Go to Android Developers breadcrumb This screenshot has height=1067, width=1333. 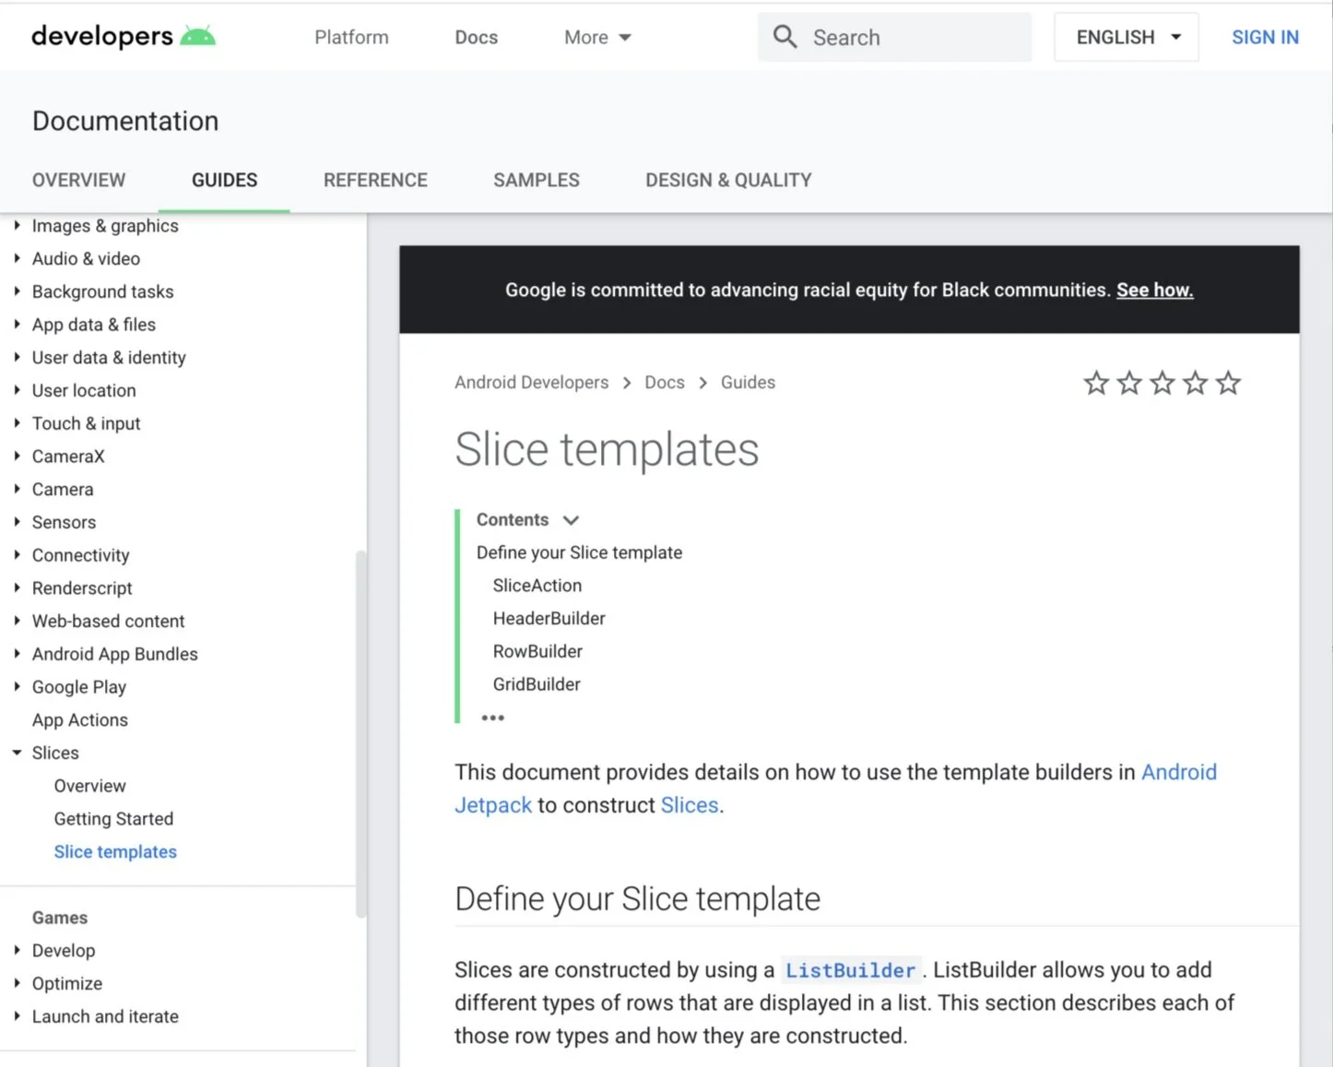pyautogui.click(x=532, y=383)
